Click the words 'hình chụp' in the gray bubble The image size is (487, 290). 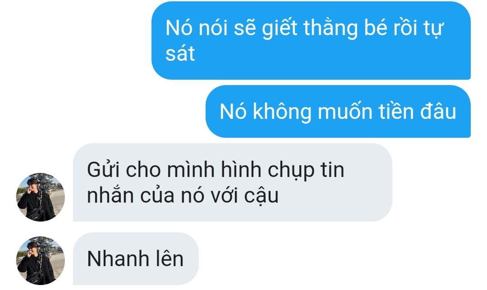tap(267, 170)
